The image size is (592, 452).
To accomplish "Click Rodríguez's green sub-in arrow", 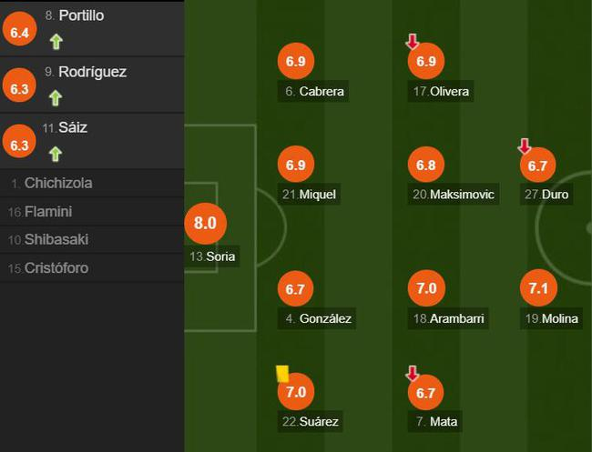I will (56, 97).
